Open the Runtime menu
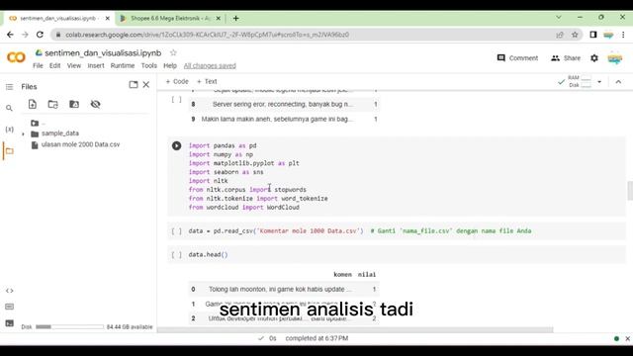 [x=123, y=66]
